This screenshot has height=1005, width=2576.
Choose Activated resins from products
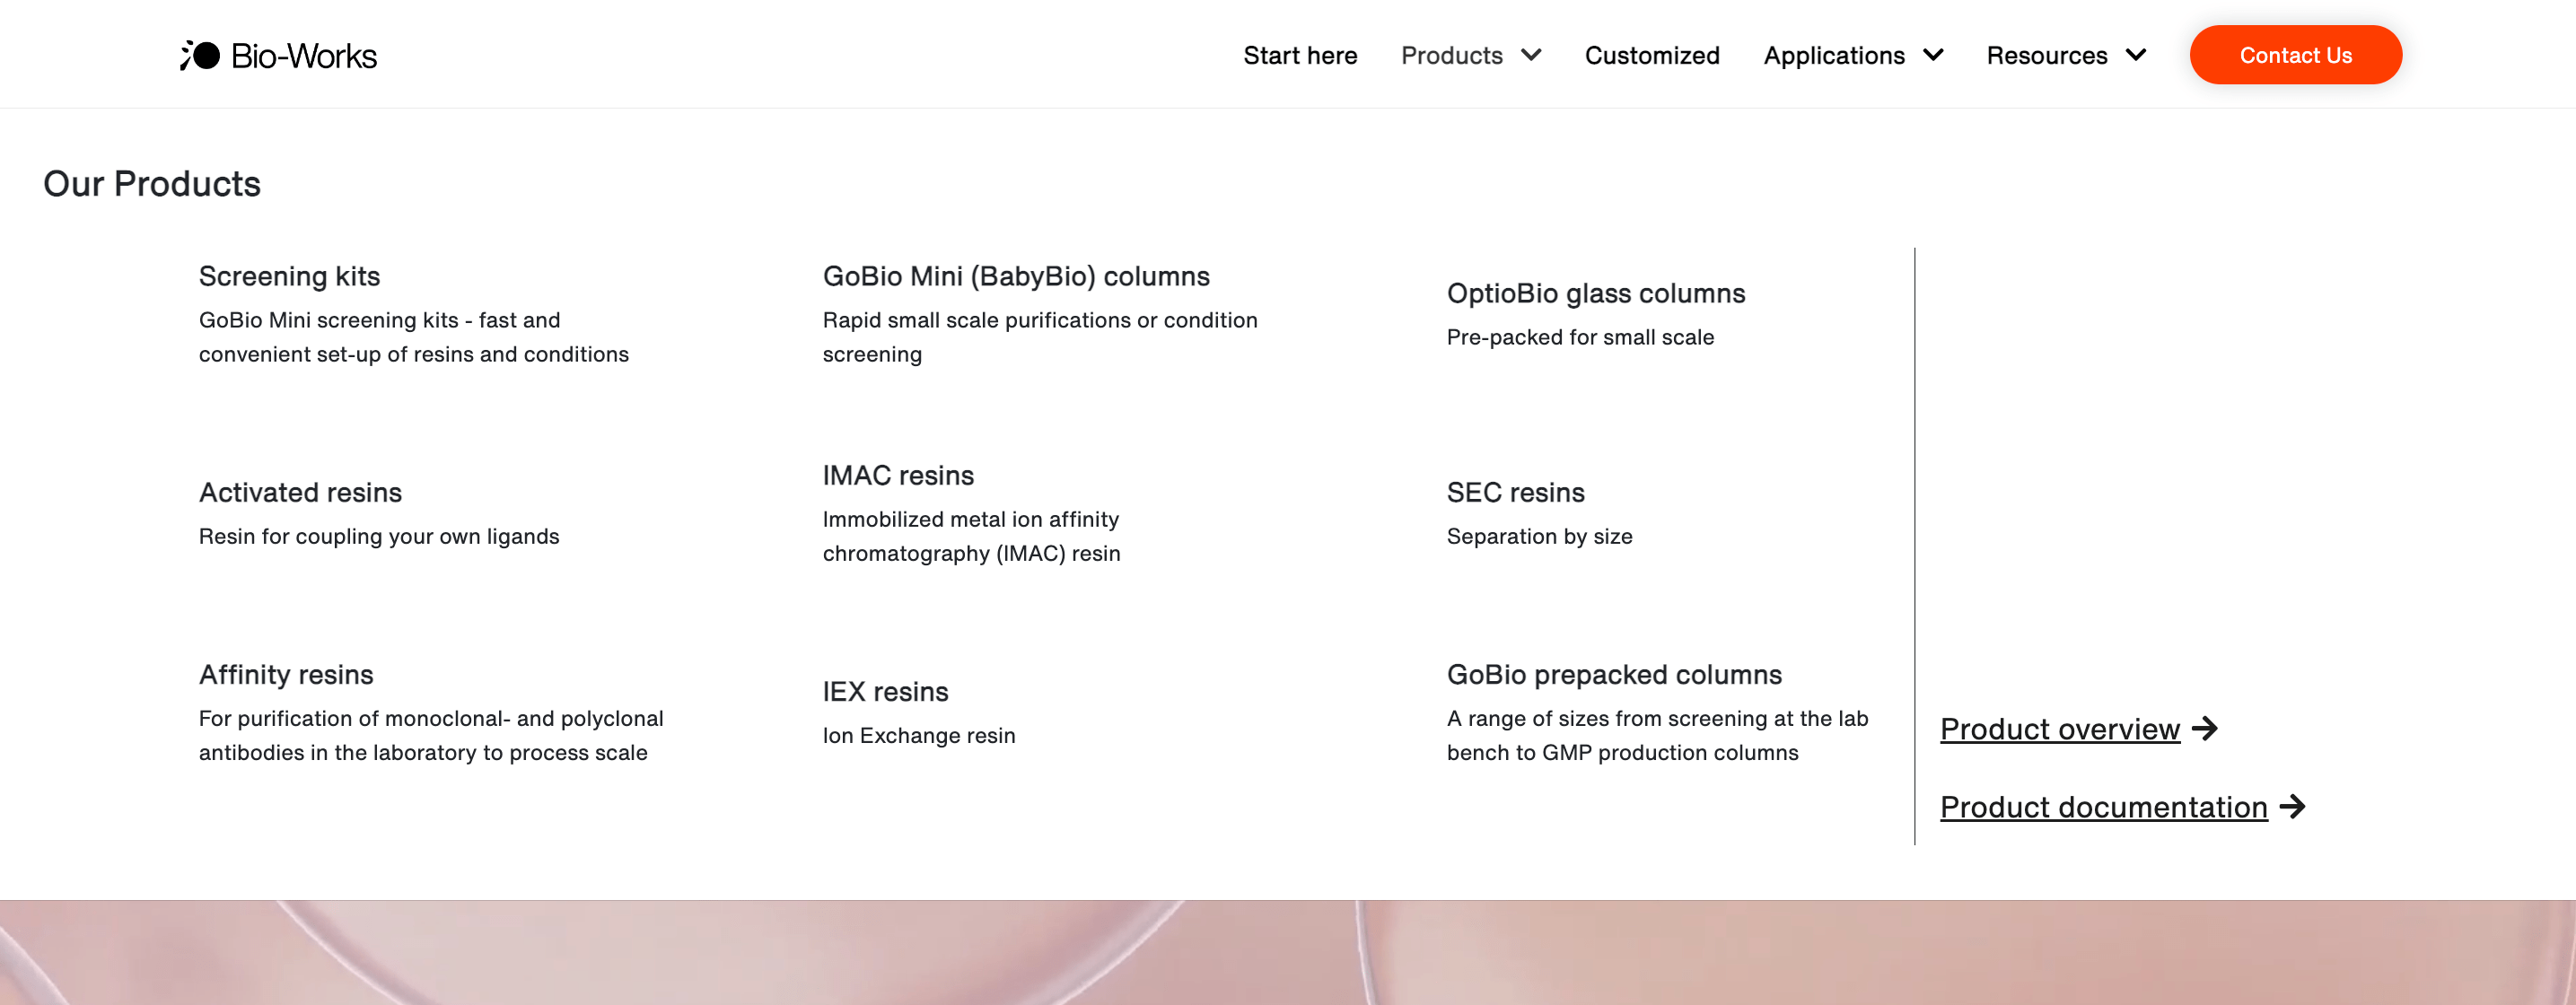[300, 492]
